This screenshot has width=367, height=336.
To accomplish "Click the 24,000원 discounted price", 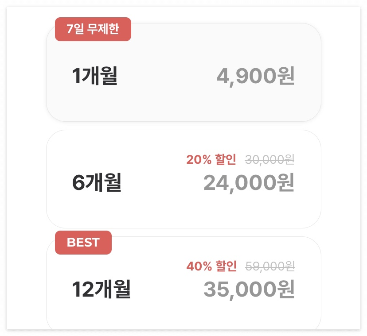I will coord(249,183).
